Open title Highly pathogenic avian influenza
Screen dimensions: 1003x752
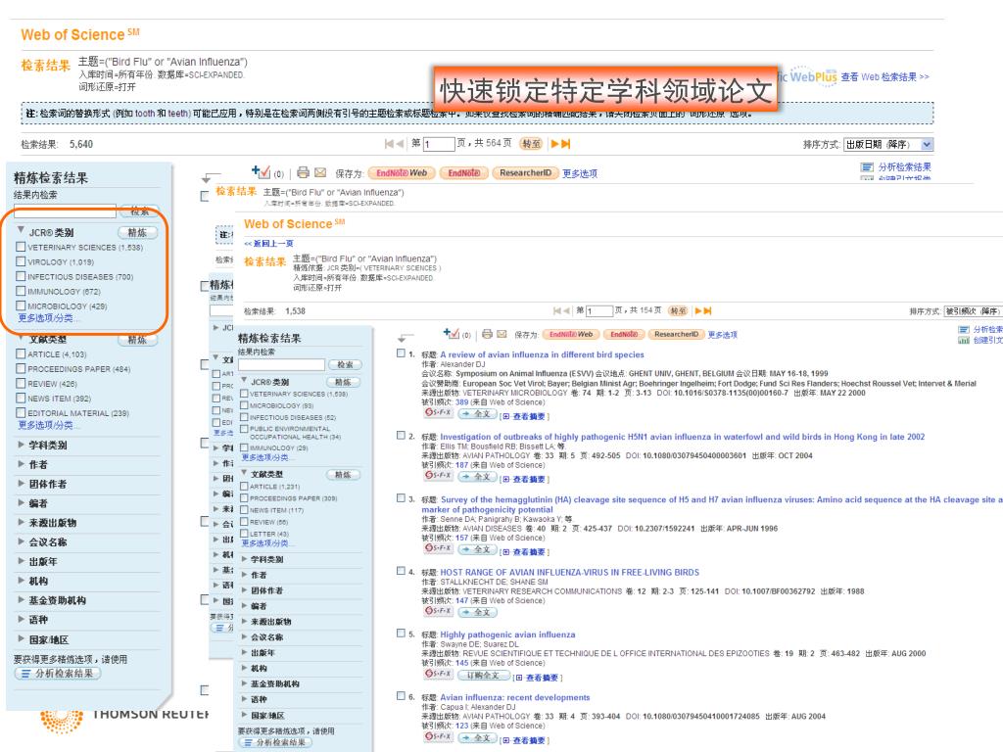click(507, 634)
